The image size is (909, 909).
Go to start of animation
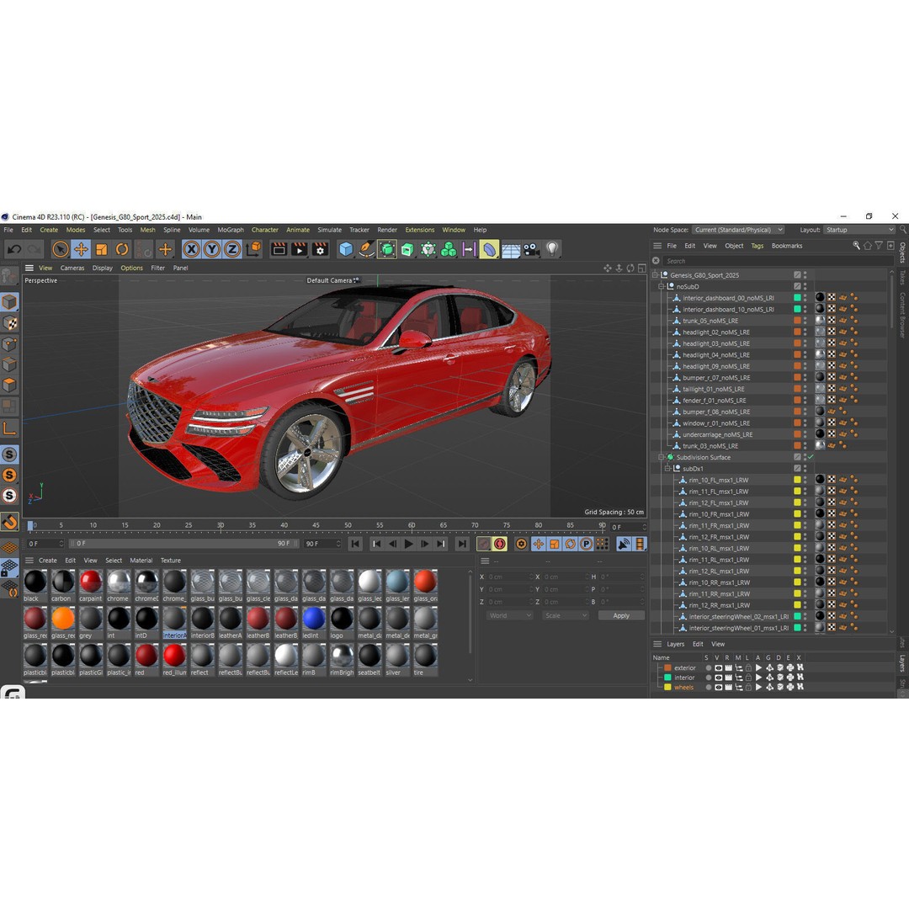355,544
